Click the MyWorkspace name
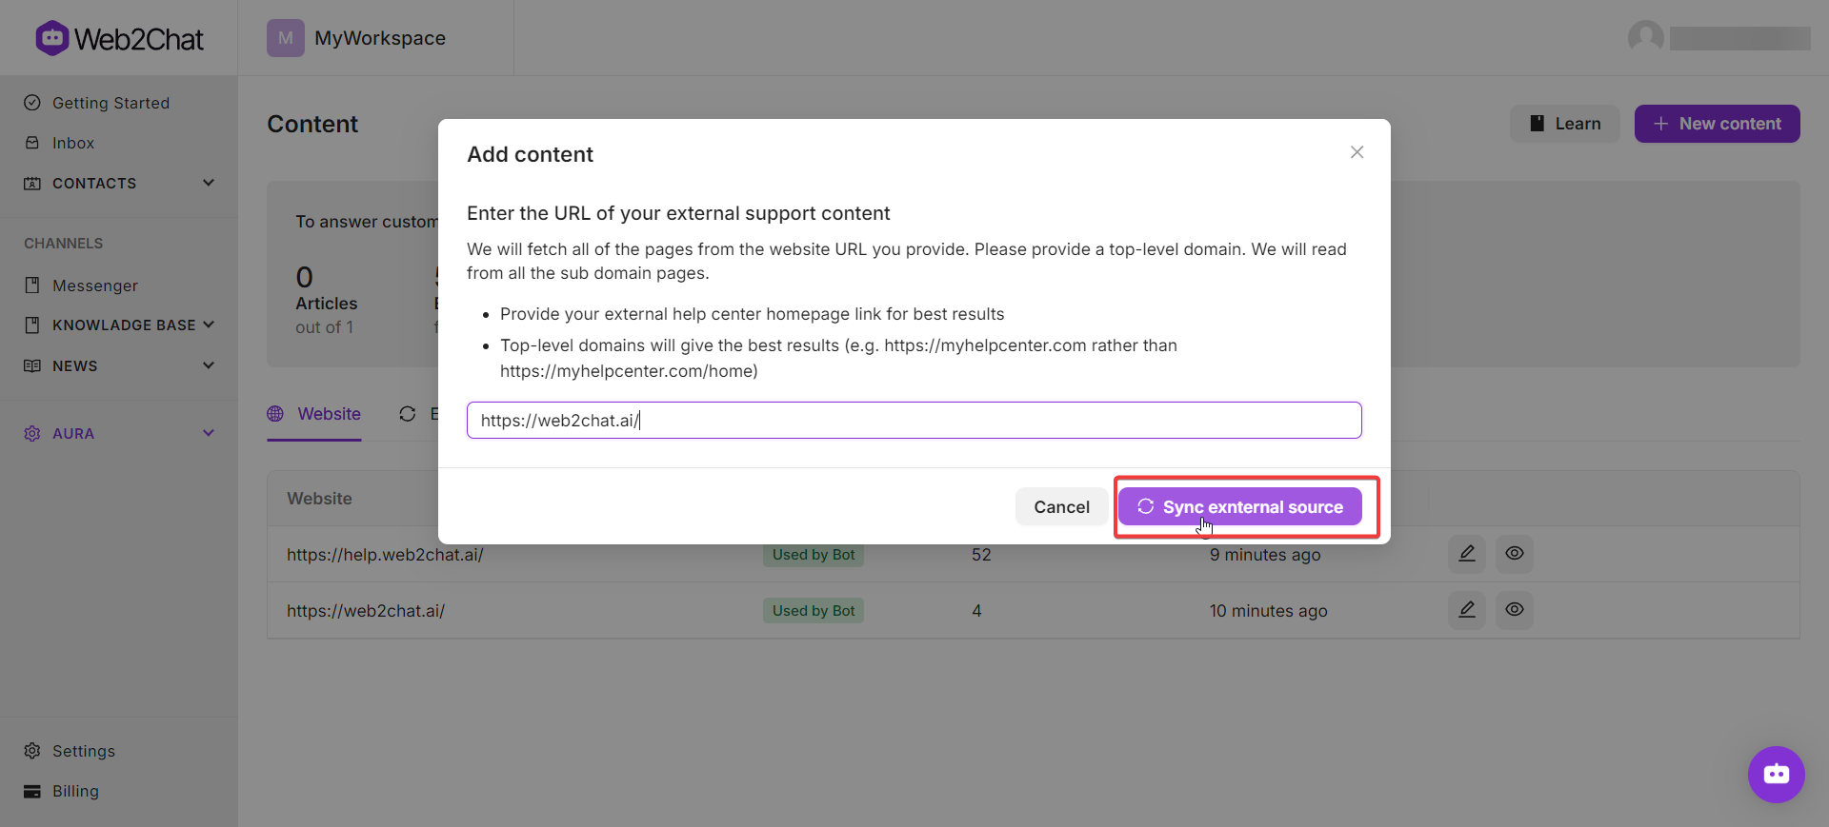 (x=380, y=38)
